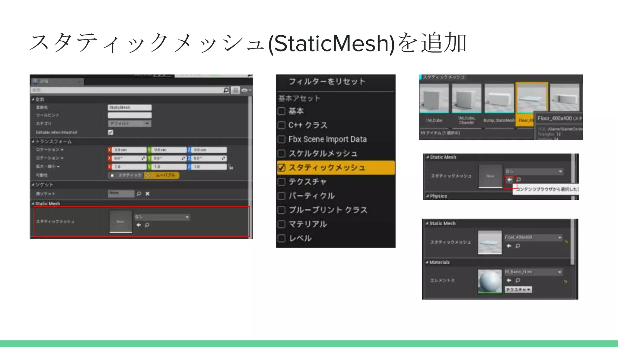Click the magnifier icon under the Floor_400x400 dropdown

pos(518,246)
